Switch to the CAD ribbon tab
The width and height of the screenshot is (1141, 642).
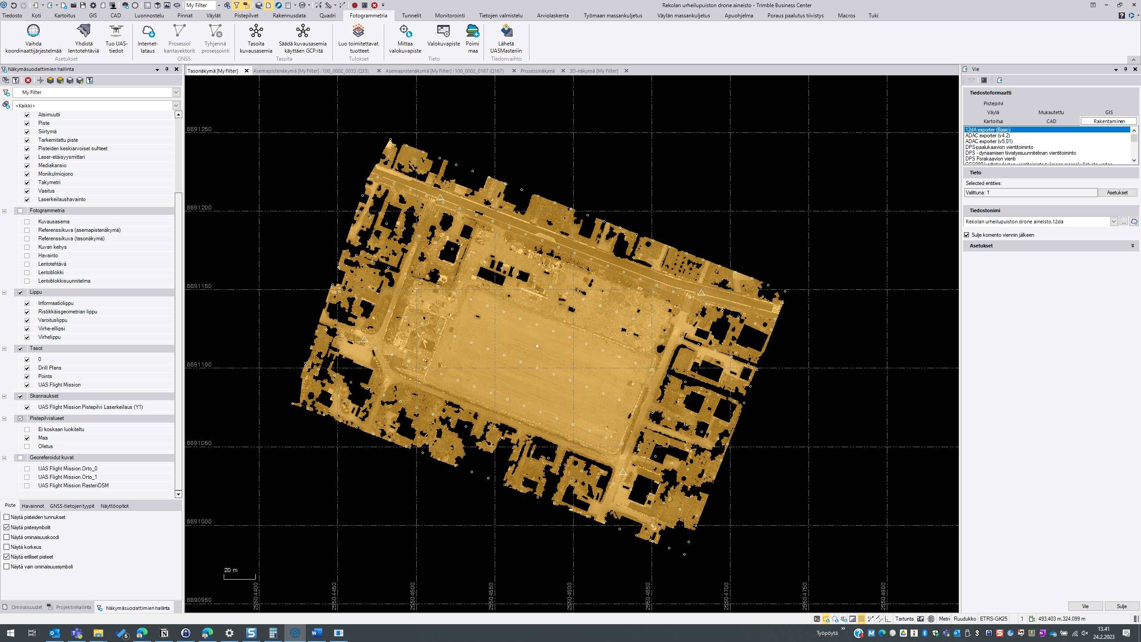point(115,16)
